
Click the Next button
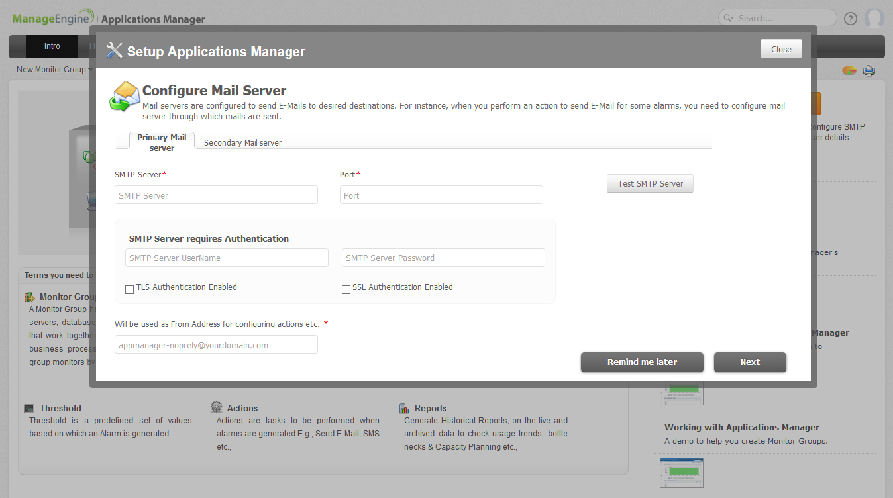pyautogui.click(x=750, y=362)
